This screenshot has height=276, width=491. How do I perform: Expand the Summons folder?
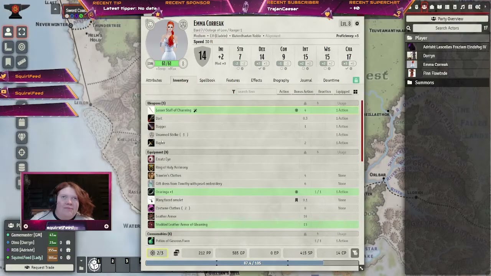tap(447, 82)
